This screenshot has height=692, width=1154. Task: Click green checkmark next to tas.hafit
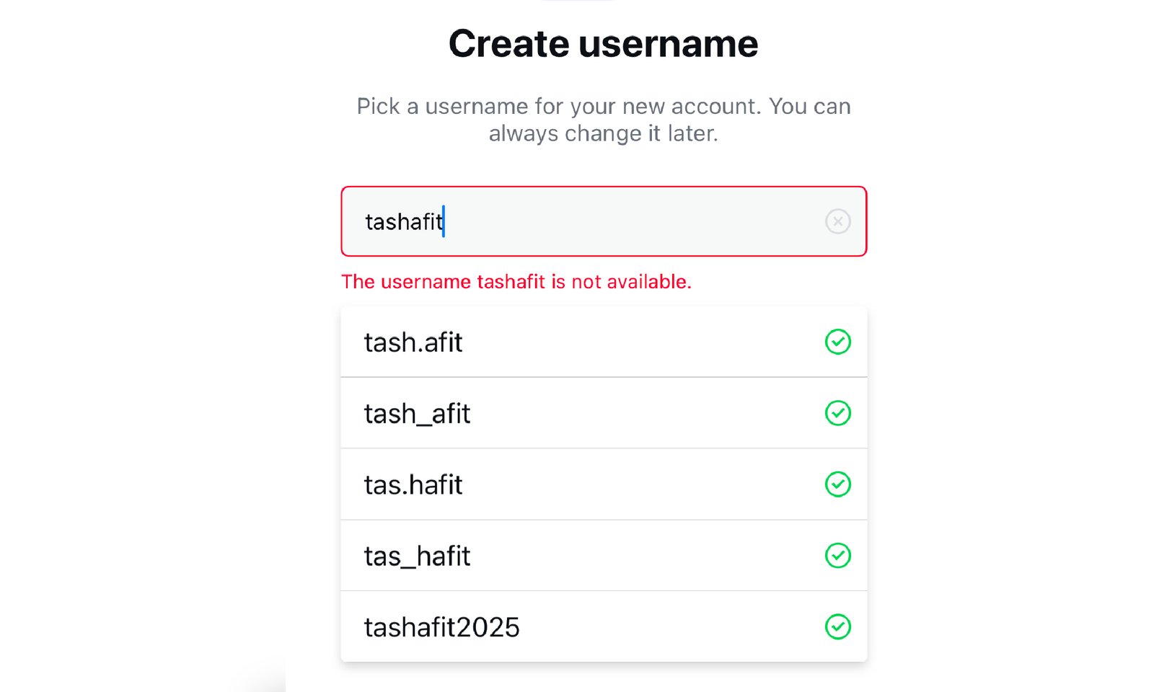pos(837,484)
